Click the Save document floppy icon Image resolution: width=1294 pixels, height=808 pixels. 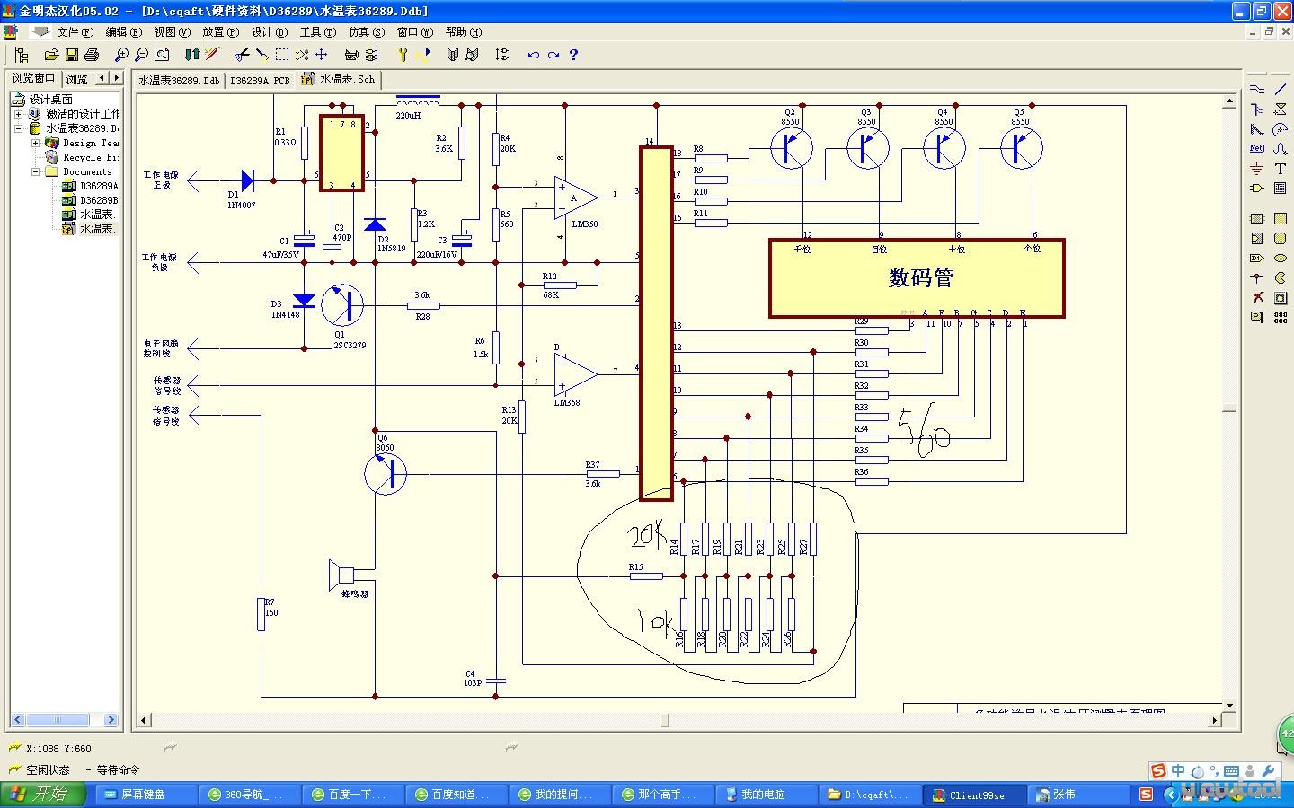72,55
